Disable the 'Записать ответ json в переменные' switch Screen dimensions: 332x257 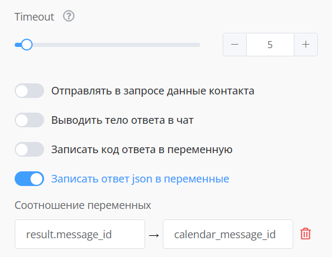(x=29, y=178)
